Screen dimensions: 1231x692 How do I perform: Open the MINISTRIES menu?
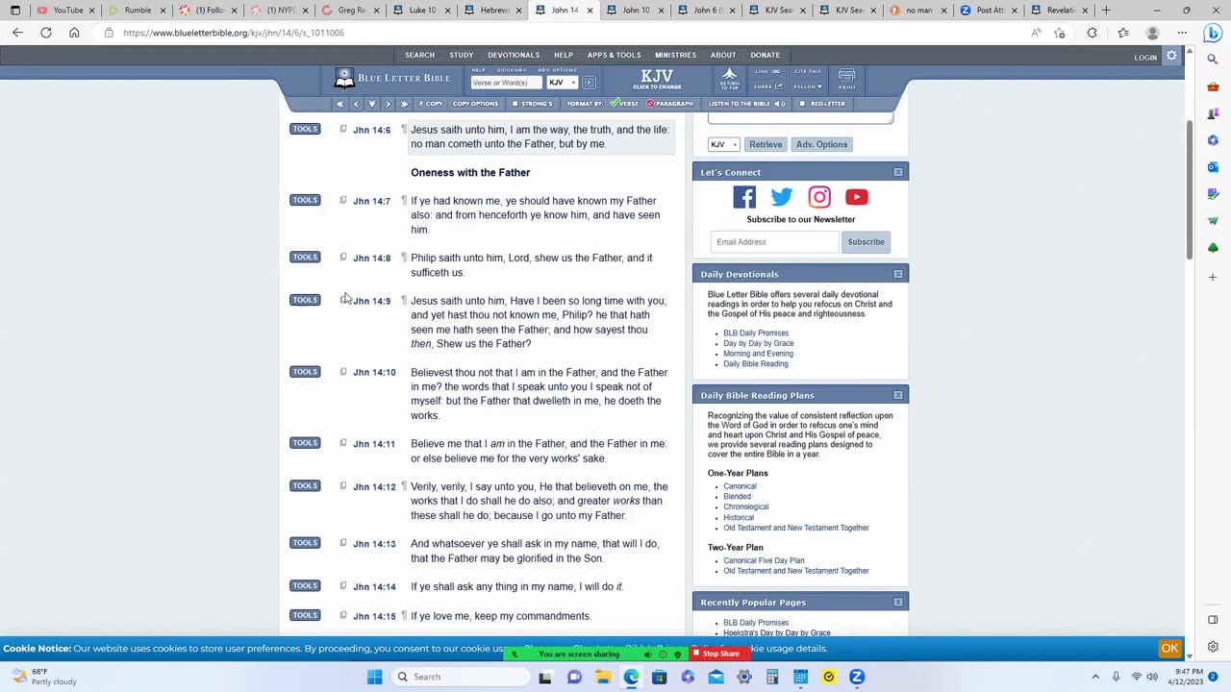(x=675, y=56)
